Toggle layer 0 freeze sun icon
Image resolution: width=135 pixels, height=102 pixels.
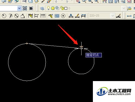point(53,8)
